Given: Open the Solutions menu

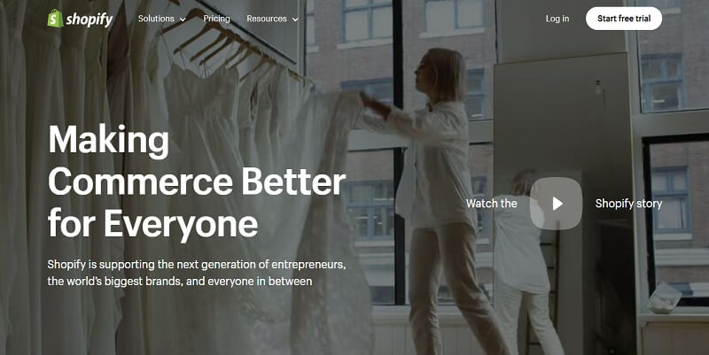Looking at the screenshot, I should [x=156, y=19].
